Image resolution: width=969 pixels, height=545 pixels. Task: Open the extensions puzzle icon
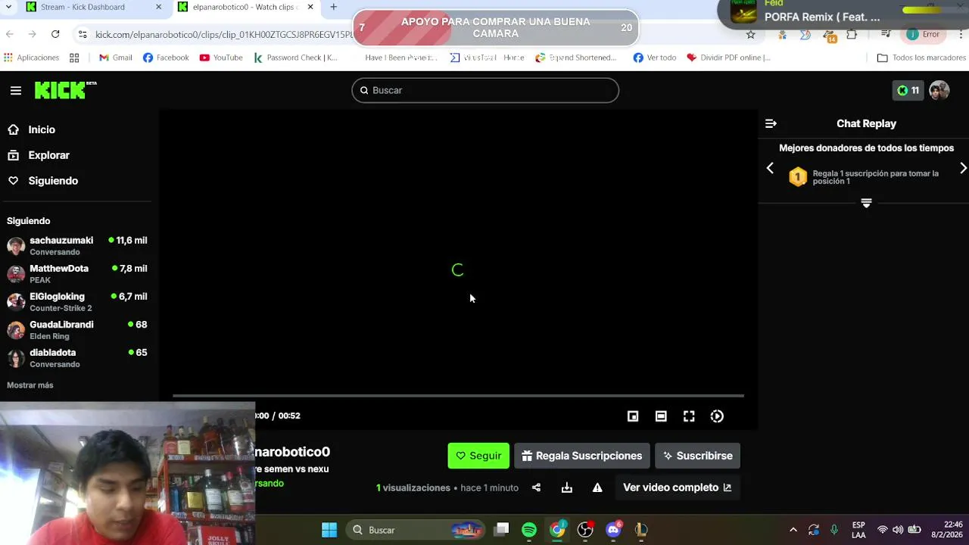[852, 34]
